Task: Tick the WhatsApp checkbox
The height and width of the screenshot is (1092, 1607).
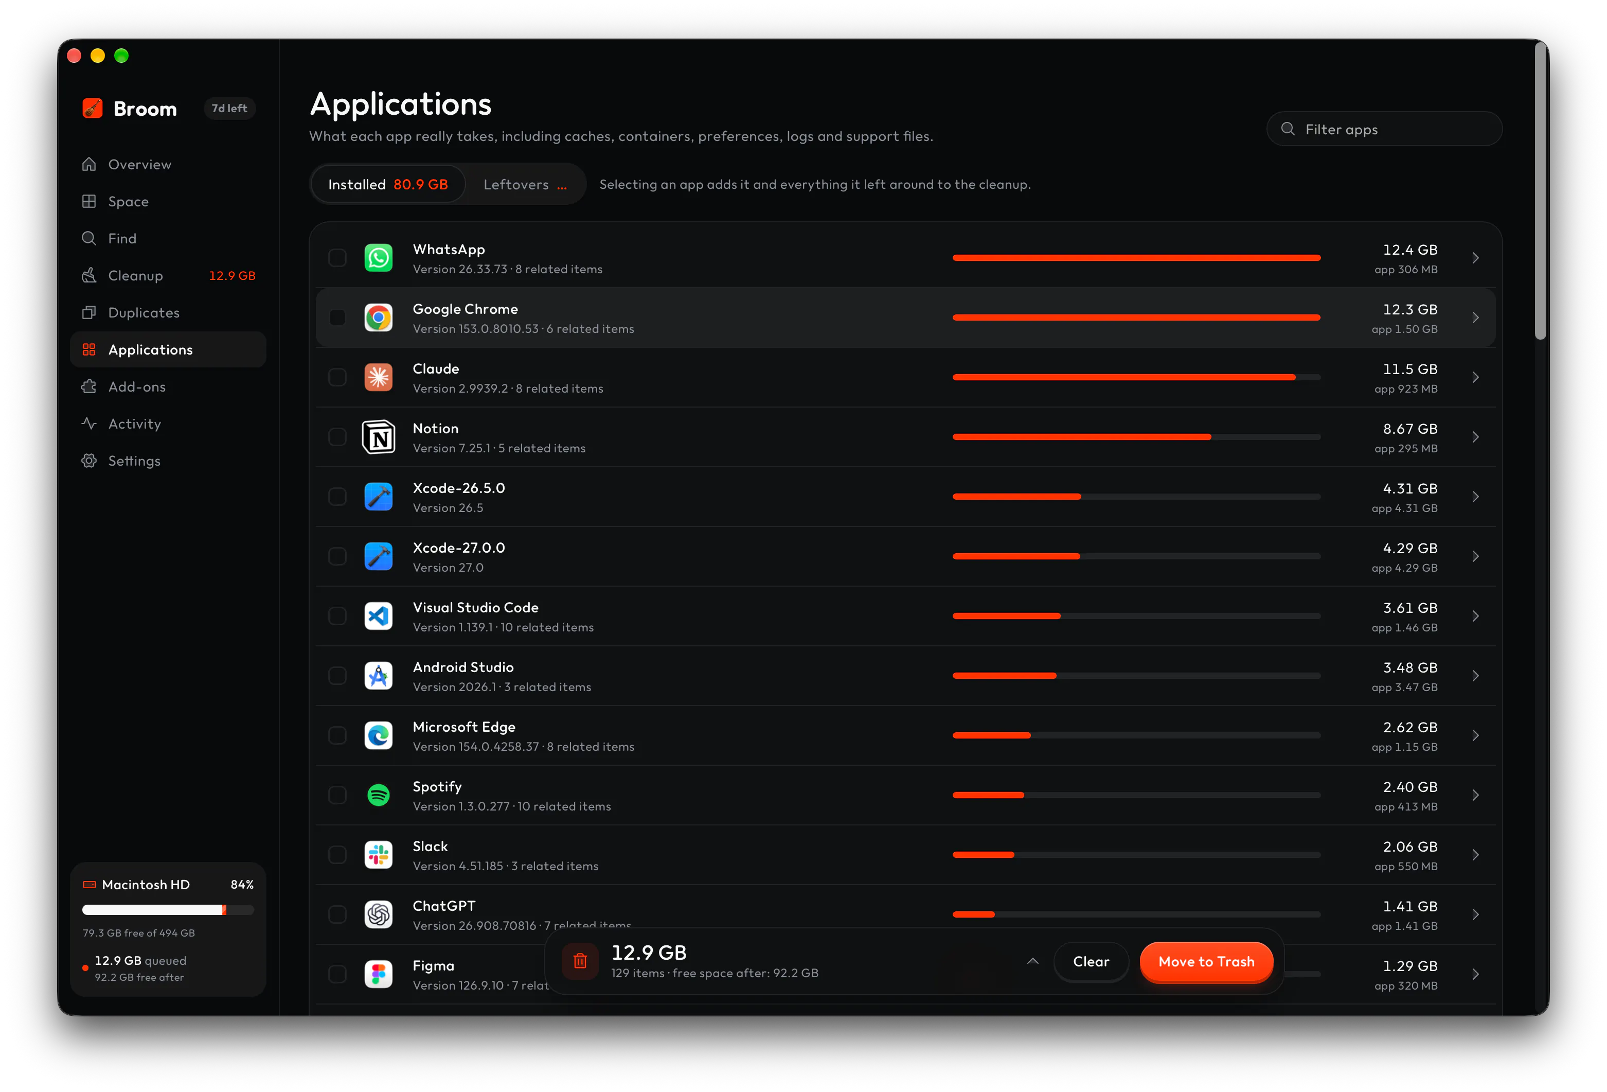Action: [337, 258]
